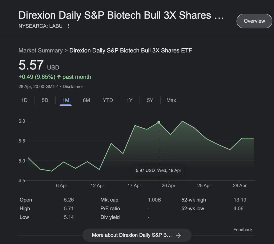The width and height of the screenshot is (274, 244).
Task: Open the three-dot menu beside NYSEARCA: LABU
Action: tap(68, 26)
